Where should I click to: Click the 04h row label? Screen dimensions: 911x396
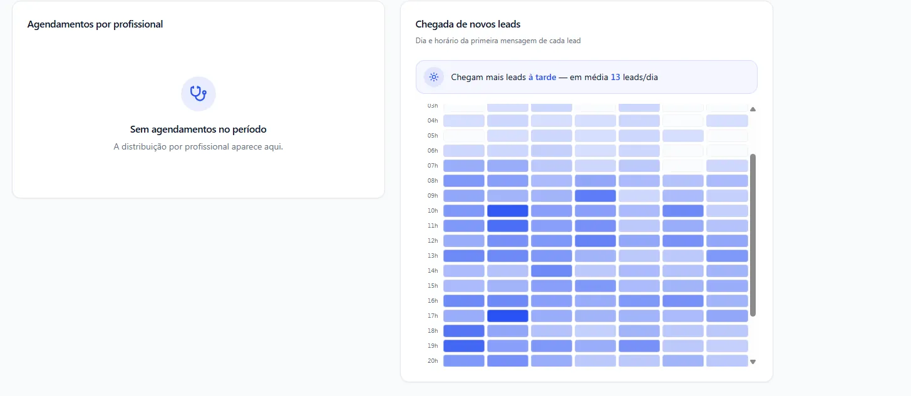[433, 121]
